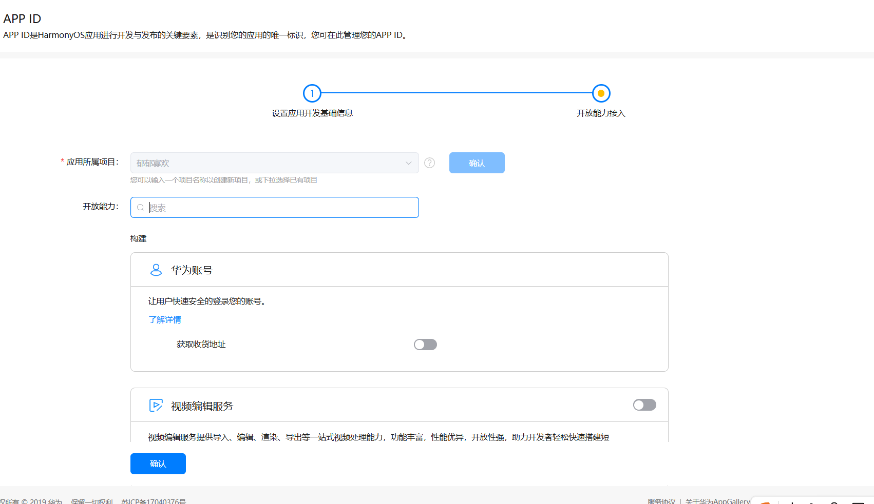This screenshot has height=504, width=874.
Task: Click the 华为账号 user profile icon
Action: [156, 270]
